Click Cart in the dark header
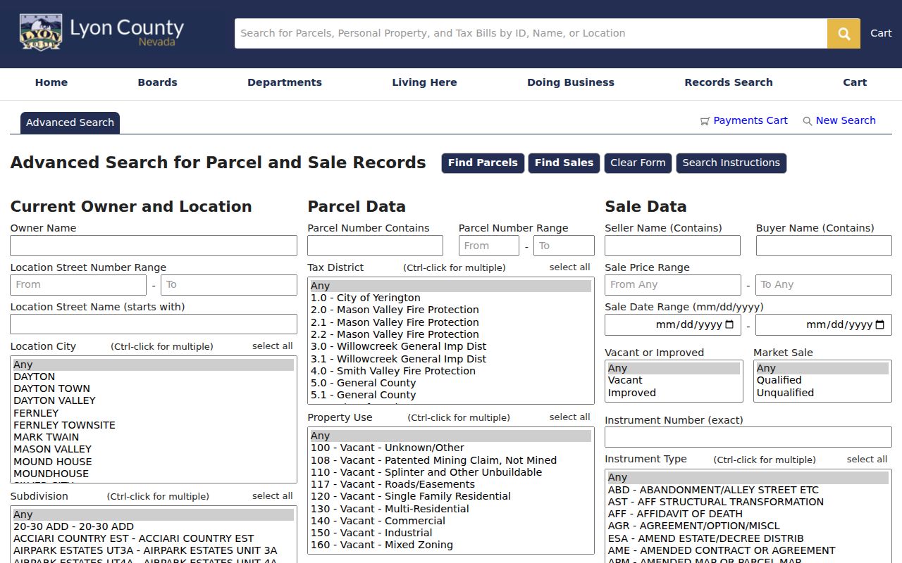This screenshot has height=563, width=902. click(x=881, y=33)
